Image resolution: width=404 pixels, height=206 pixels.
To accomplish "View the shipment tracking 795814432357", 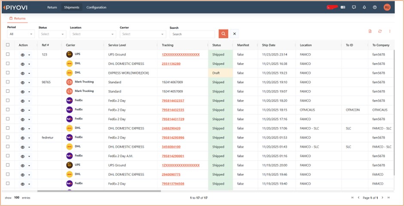I will (x=23, y=101).
